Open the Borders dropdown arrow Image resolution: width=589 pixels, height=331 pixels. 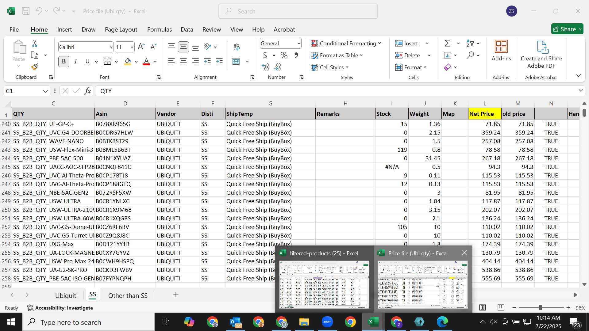(x=116, y=62)
